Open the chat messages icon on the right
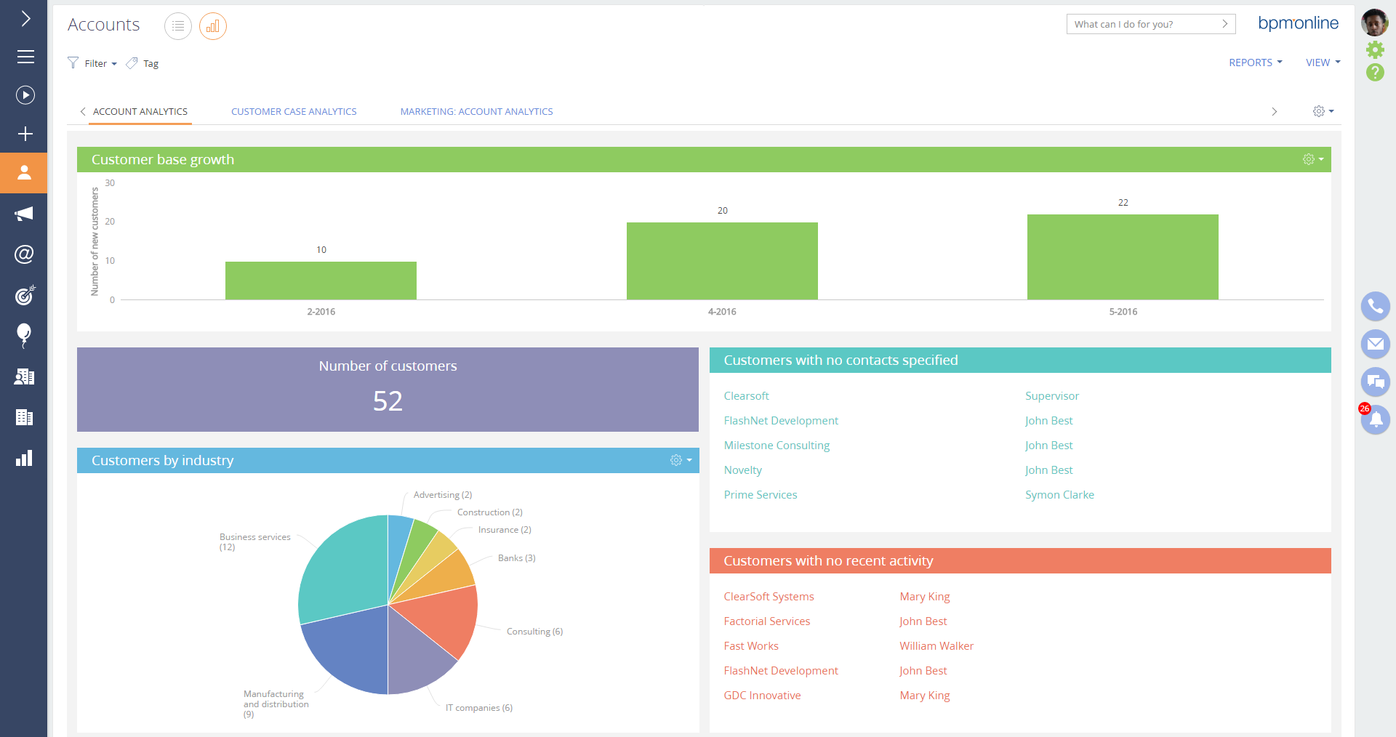The width and height of the screenshot is (1396, 737). [x=1375, y=382]
